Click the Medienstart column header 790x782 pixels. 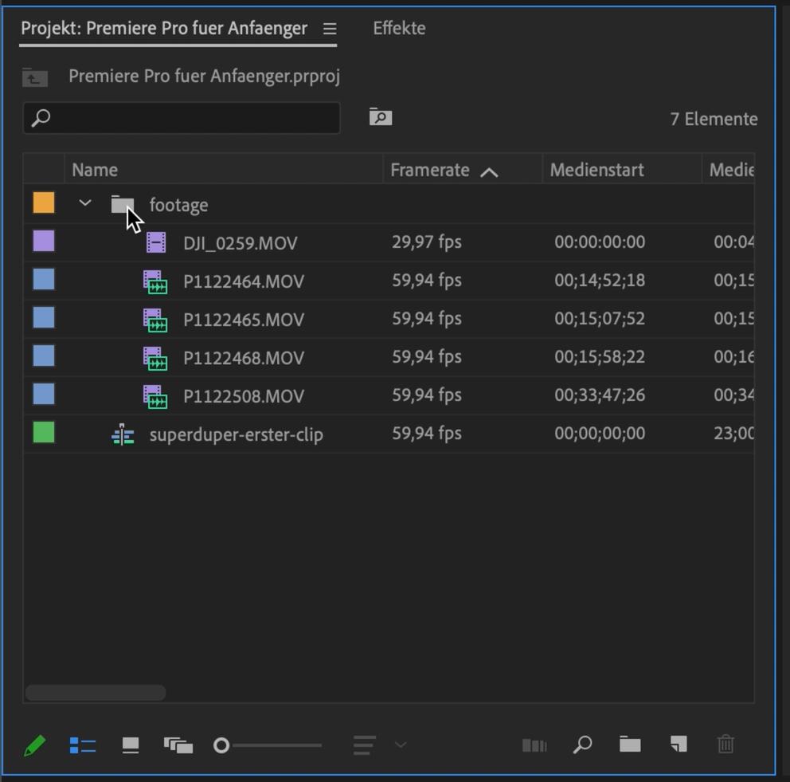click(596, 170)
